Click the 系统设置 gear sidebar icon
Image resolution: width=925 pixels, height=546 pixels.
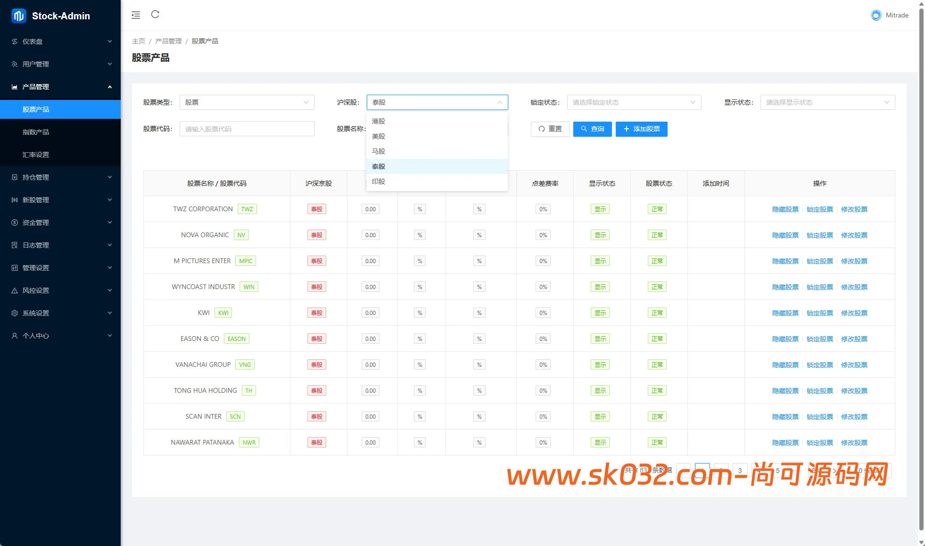(x=15, y=313)
